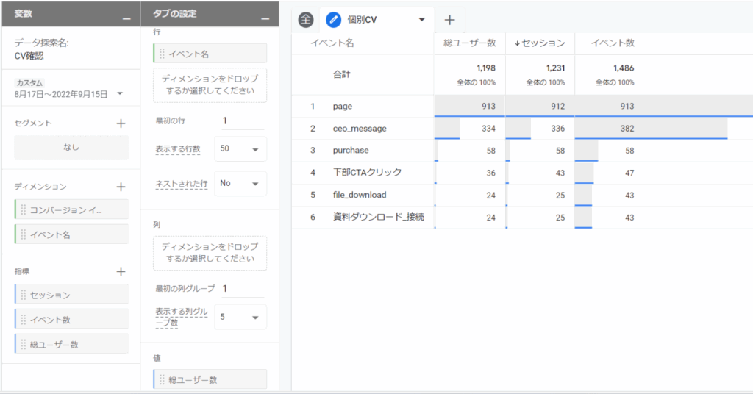Click 下部CTAクリック users cell 36
Image resolution: width=753 pixels, height=394 pixels.
(x=490, y=173)
